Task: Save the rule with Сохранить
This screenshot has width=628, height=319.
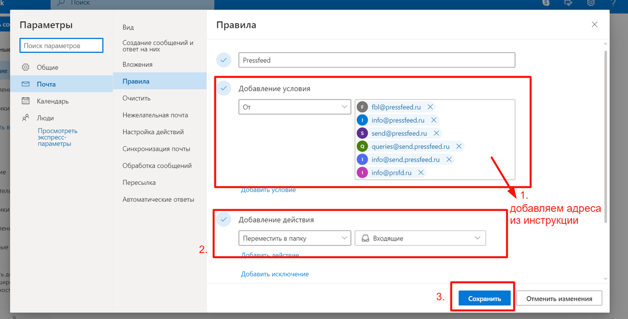Action: pyautogui.click(x=484, y=299)
